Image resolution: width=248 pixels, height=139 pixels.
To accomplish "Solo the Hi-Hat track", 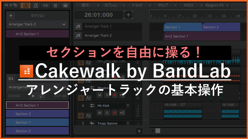I will point(107,113).
